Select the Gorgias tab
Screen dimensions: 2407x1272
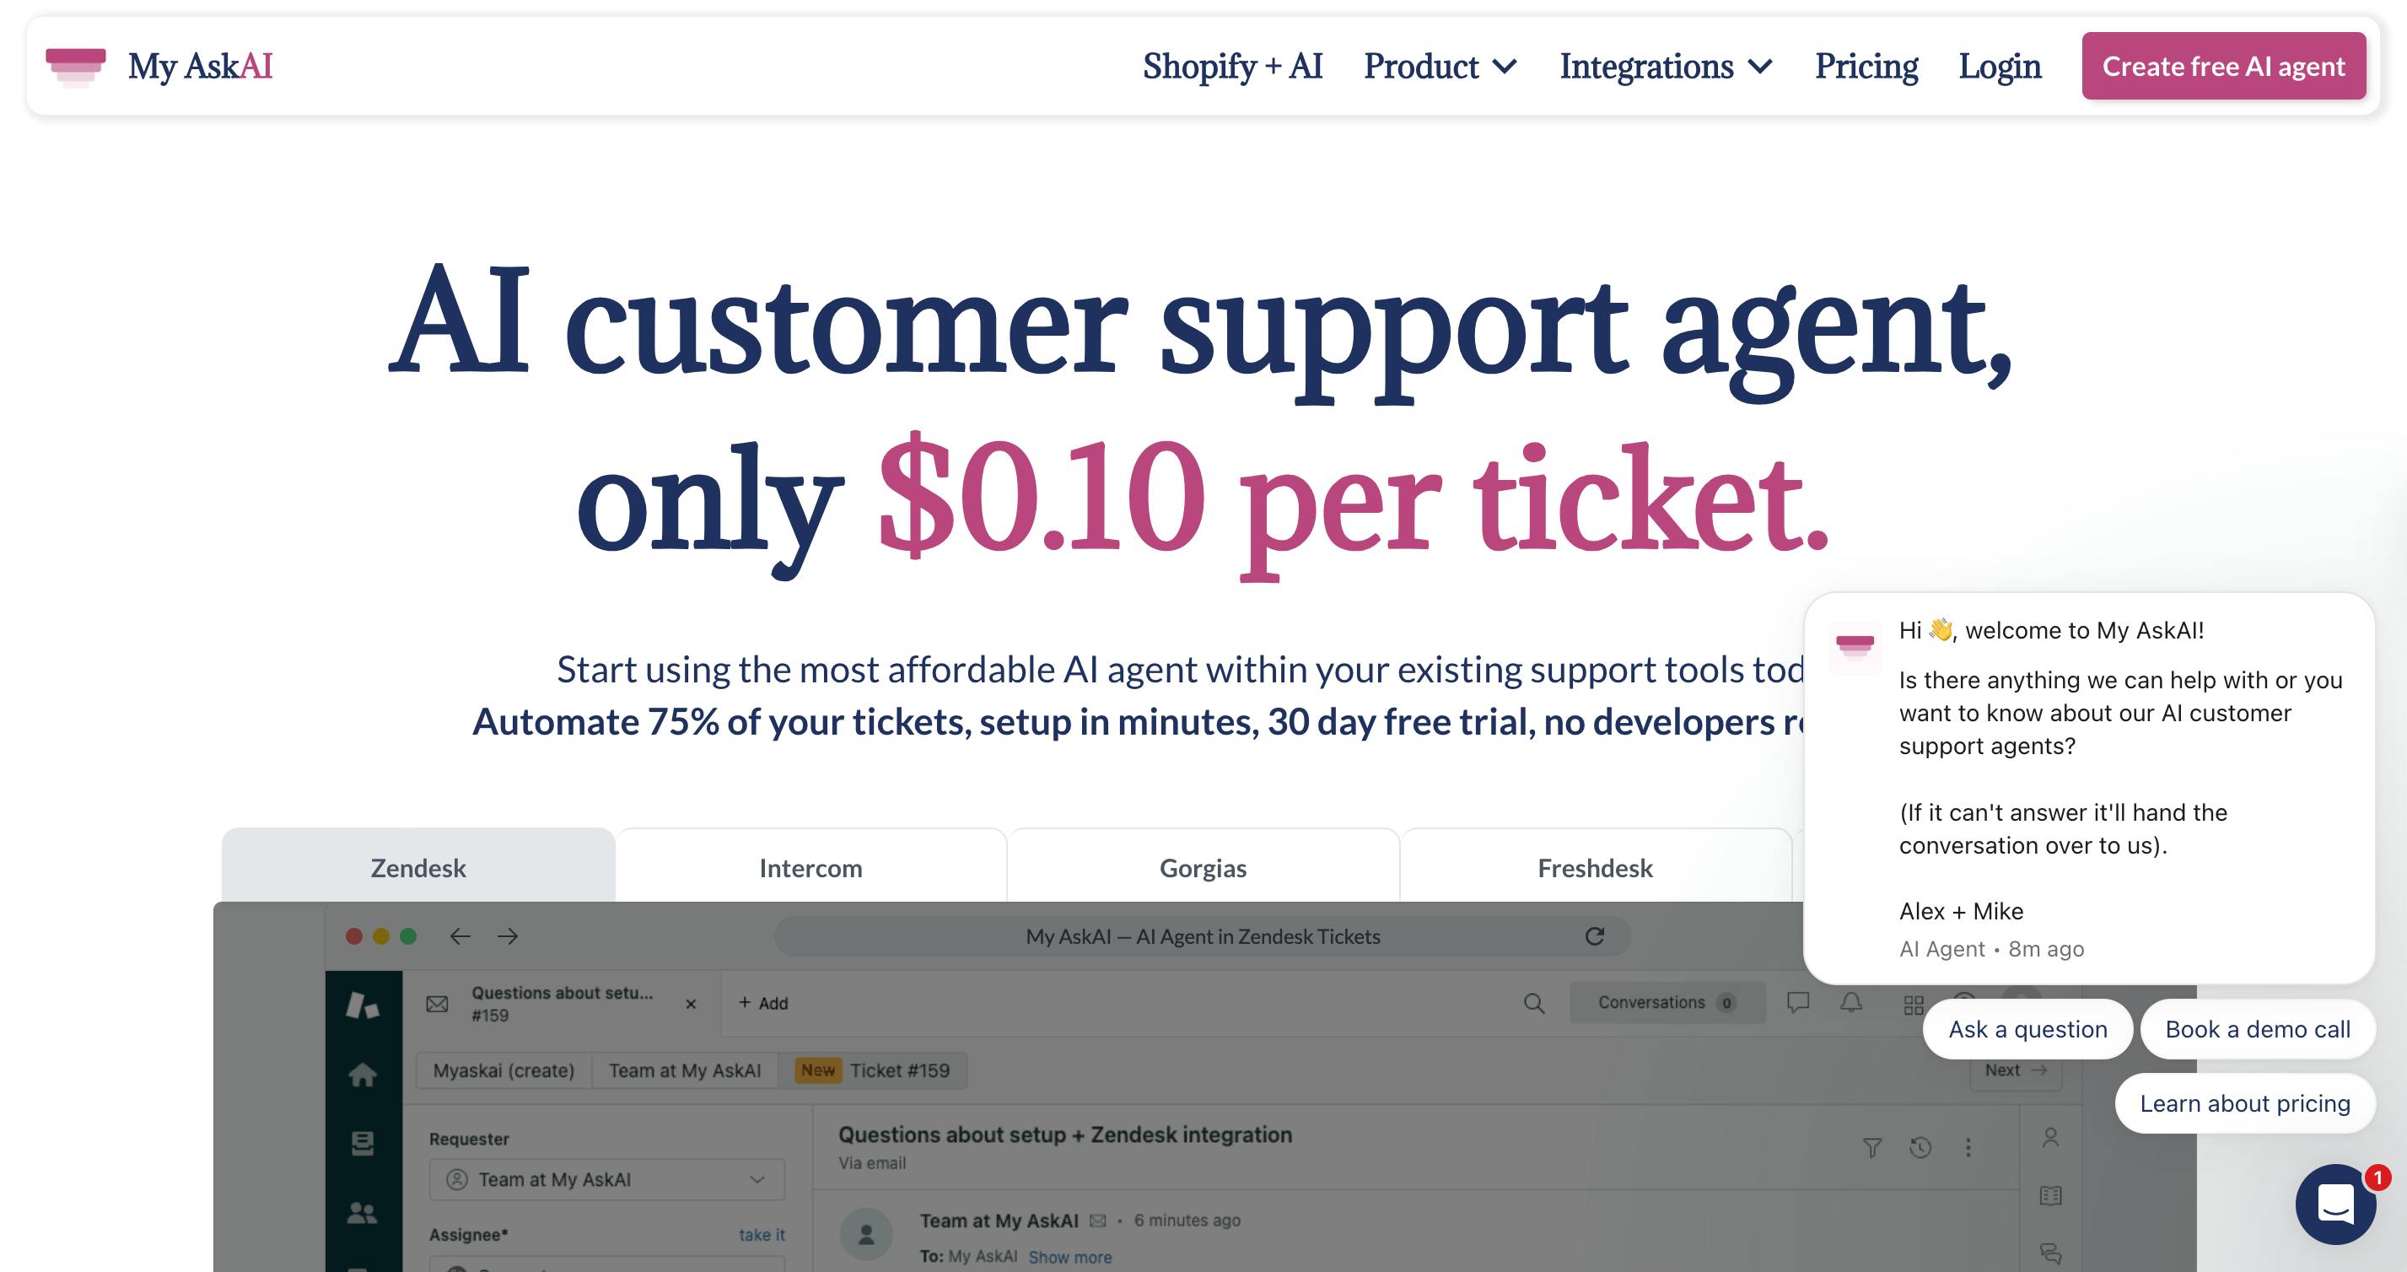click(x=1203, y=868)
